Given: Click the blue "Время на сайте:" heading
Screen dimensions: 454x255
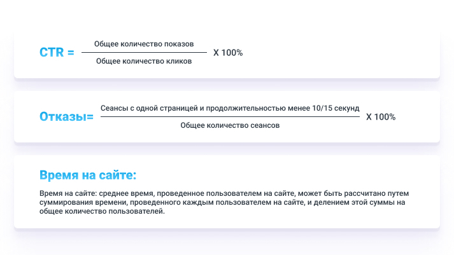Looking at the screenshot, I should tap(88, 175).
